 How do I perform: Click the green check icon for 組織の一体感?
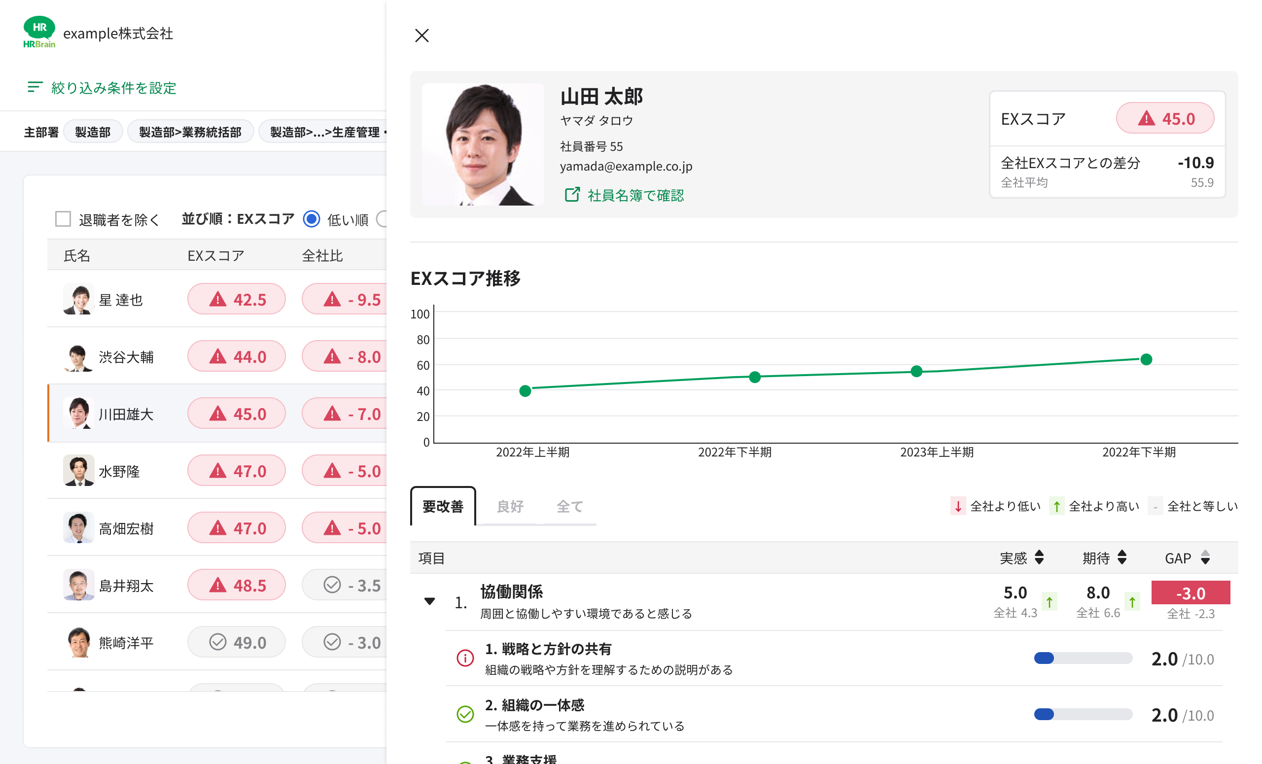coord(465,714)
